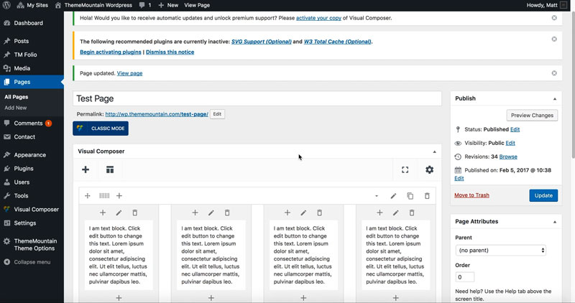This screenshot has height=303, width=575.
Task: Click New in the admin bar
Action: coord(168,5)
